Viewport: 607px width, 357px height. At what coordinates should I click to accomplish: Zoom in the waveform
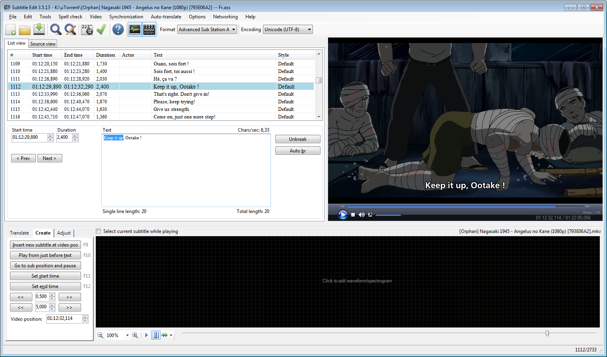(x=135, y=335)
